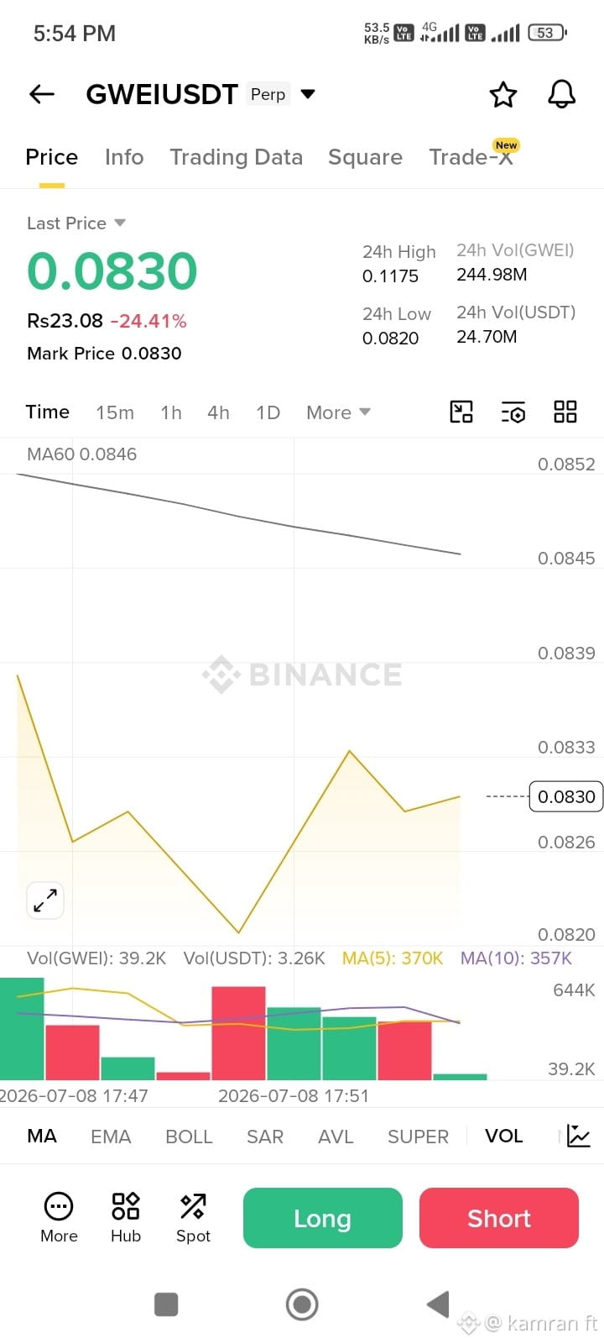604x1344 pixels.
Task: Open chart settings icon
Action: click(x=513, y=412)
